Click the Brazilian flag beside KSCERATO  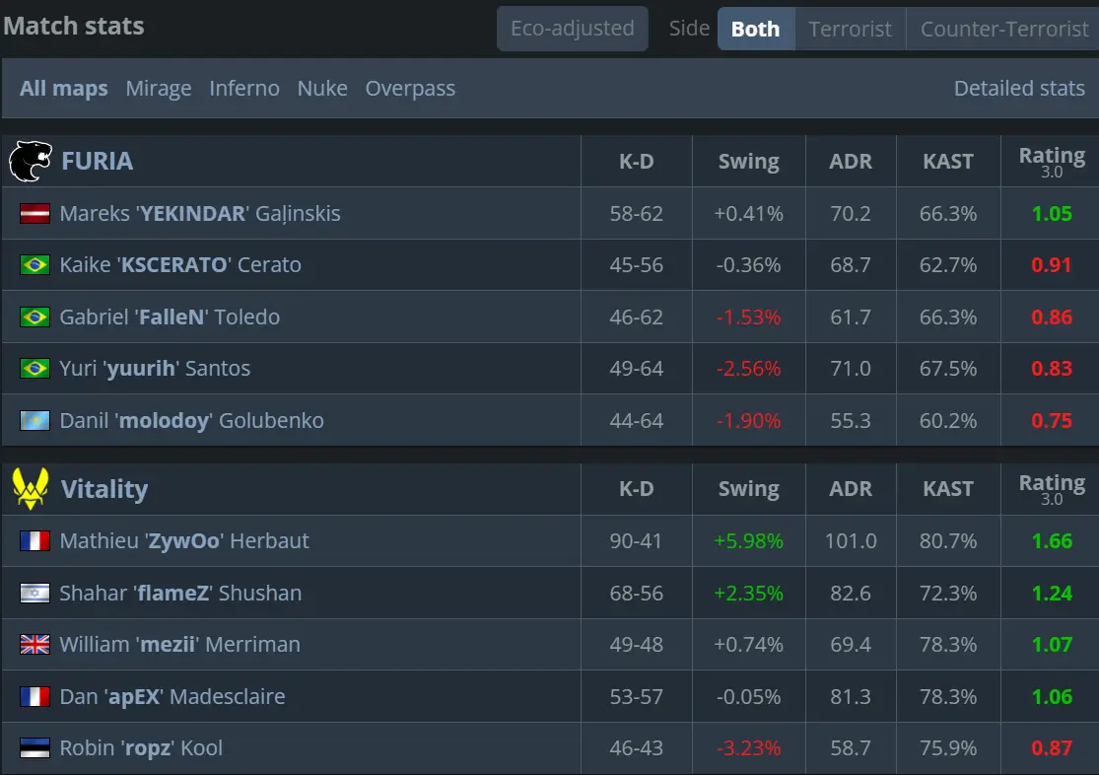[x=34, y=265]
